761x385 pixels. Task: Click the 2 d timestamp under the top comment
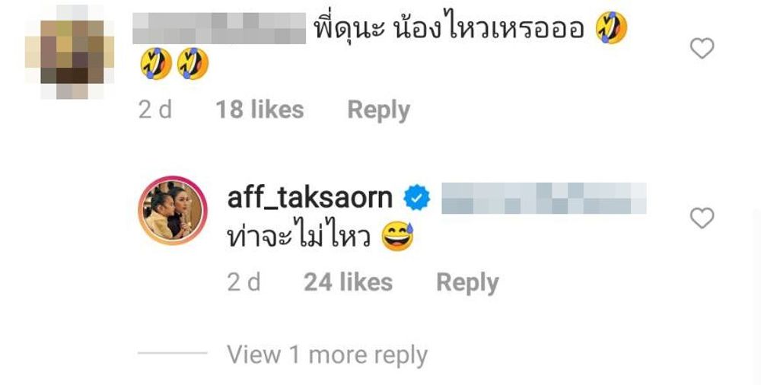click(x=154, y=110)
